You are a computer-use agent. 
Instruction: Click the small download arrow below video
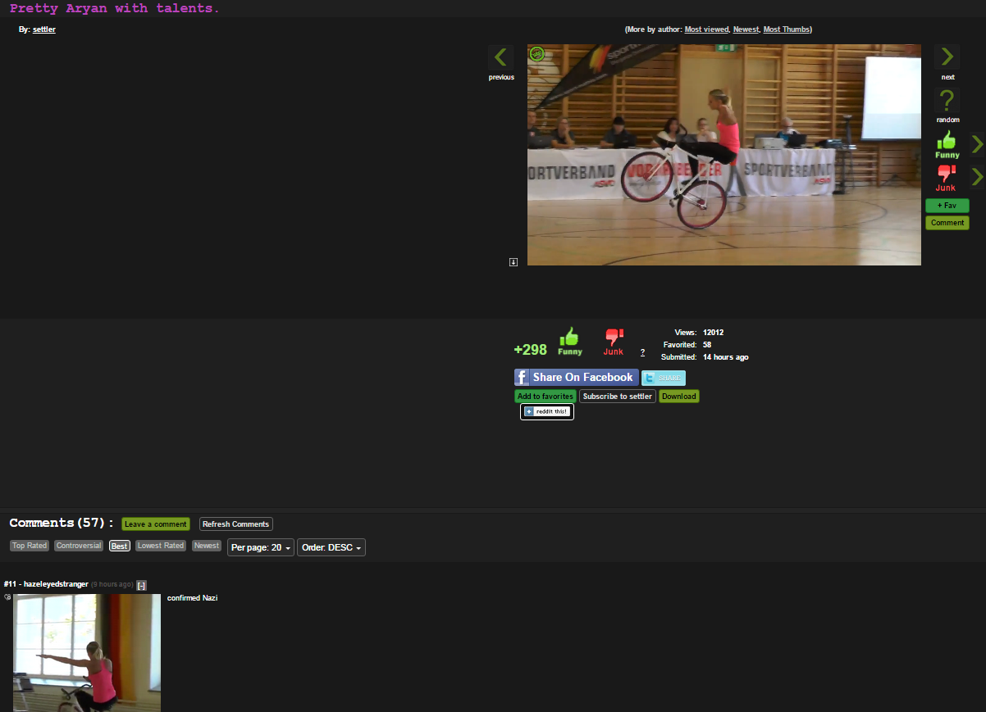click(x=514, y=262)
